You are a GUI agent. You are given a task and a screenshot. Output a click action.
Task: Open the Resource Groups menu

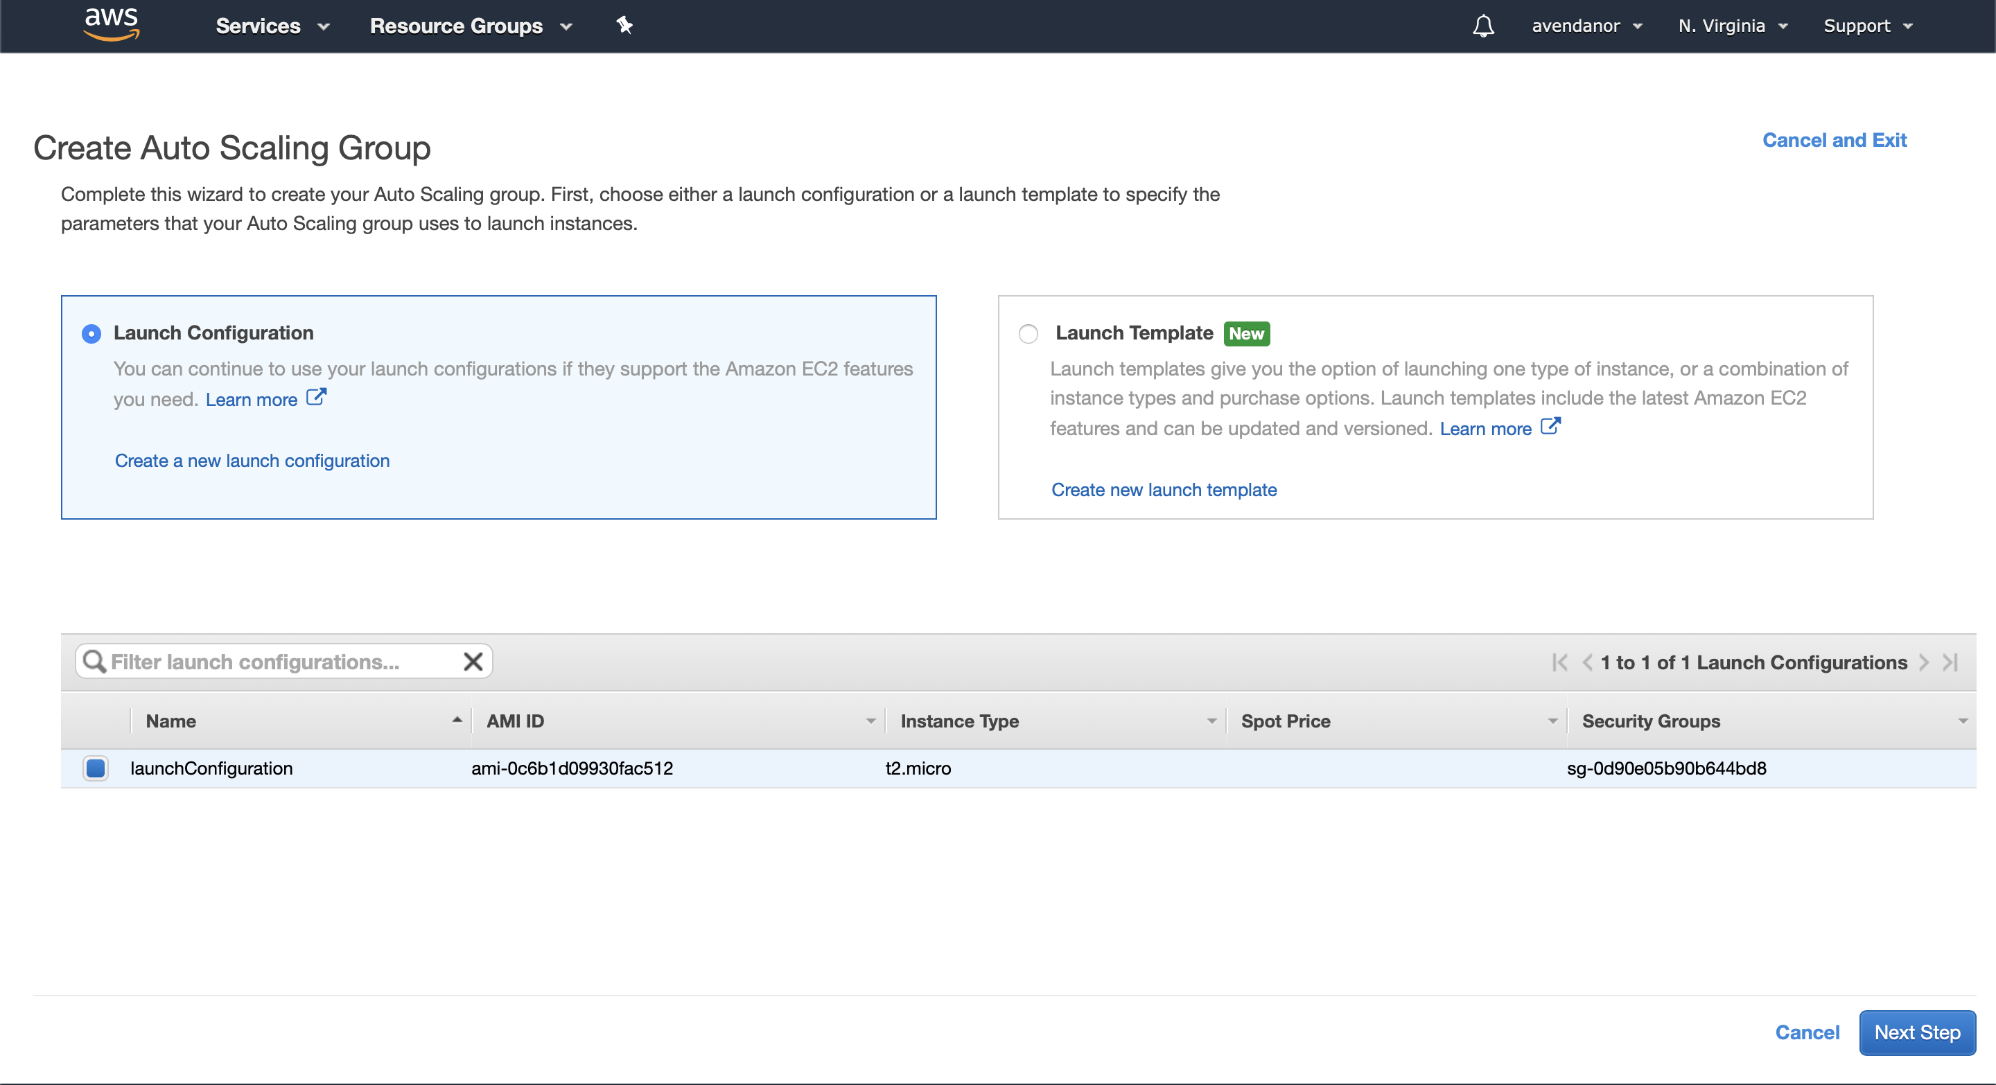[471, 26]
